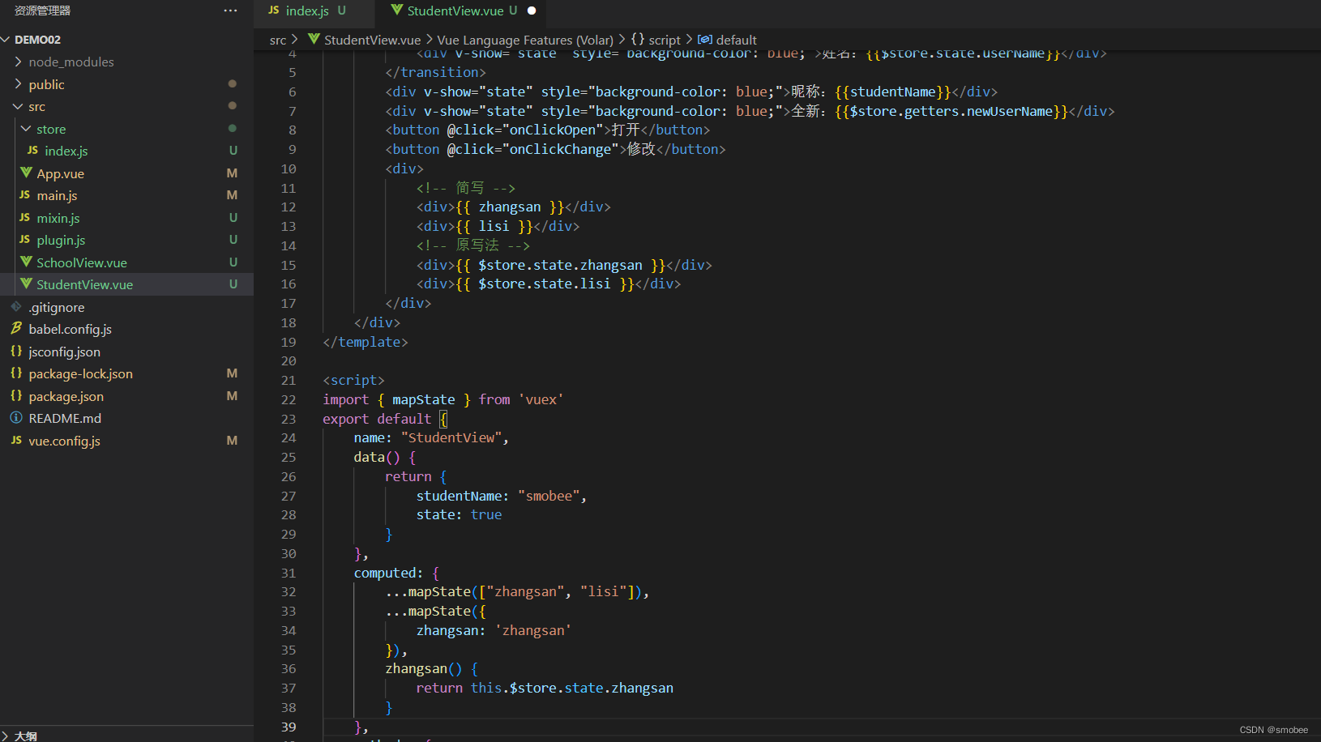Click the modified M badge beside App.vue

233,173
